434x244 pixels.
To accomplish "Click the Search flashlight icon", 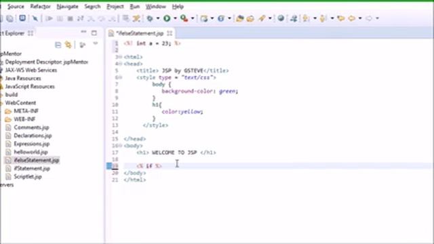I will point(262,18).
